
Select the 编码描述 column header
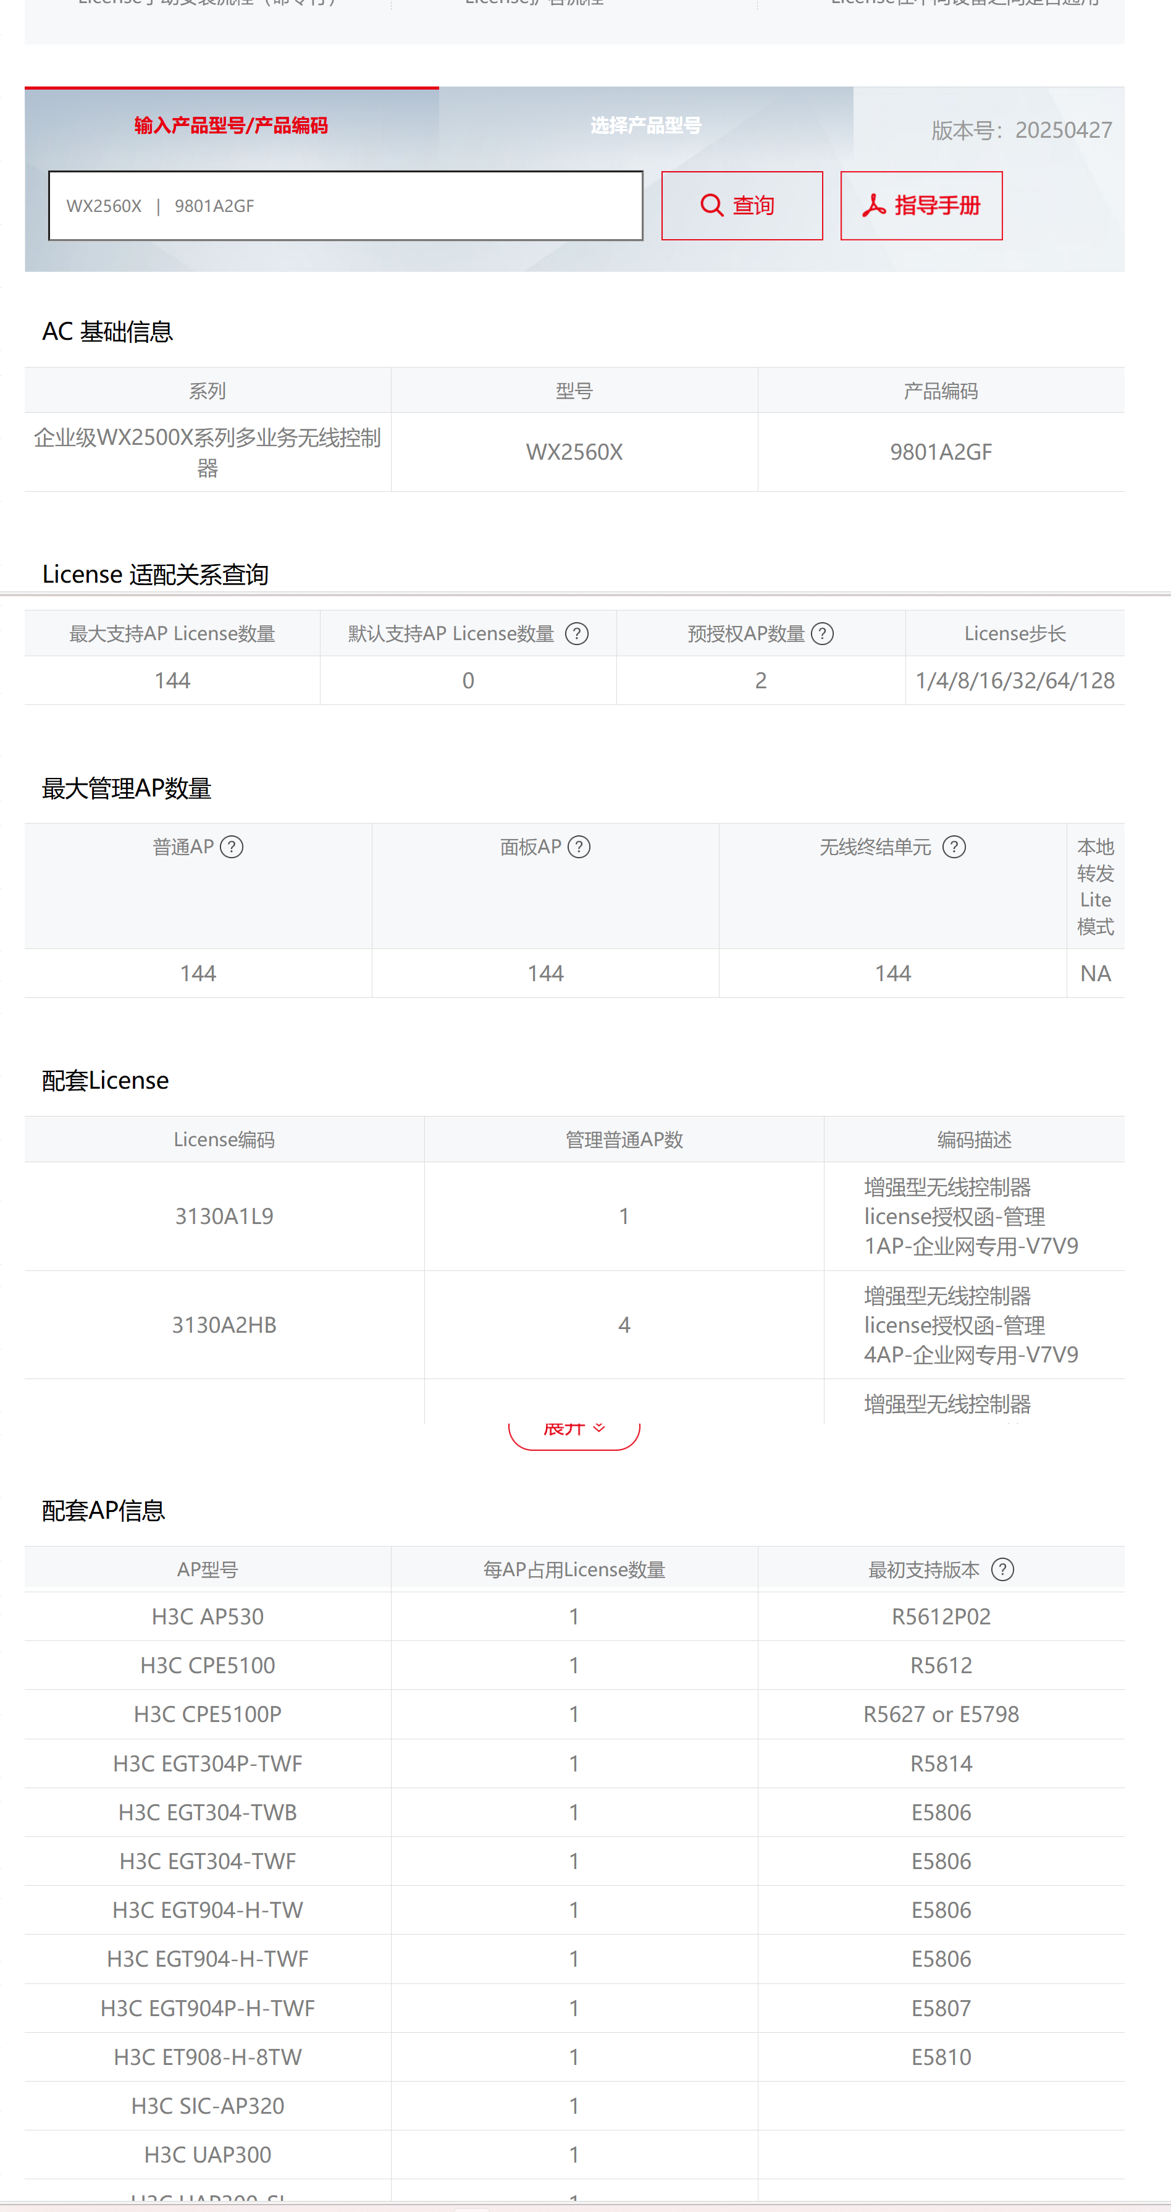975,1141
